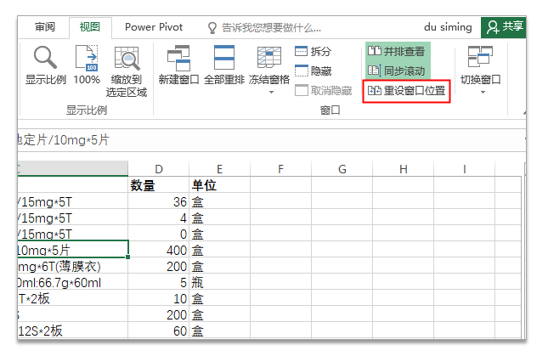The width and height of the screenshot is (548, 356).
Task: Select the cell containing 60
Action: (x=159, y=331)
